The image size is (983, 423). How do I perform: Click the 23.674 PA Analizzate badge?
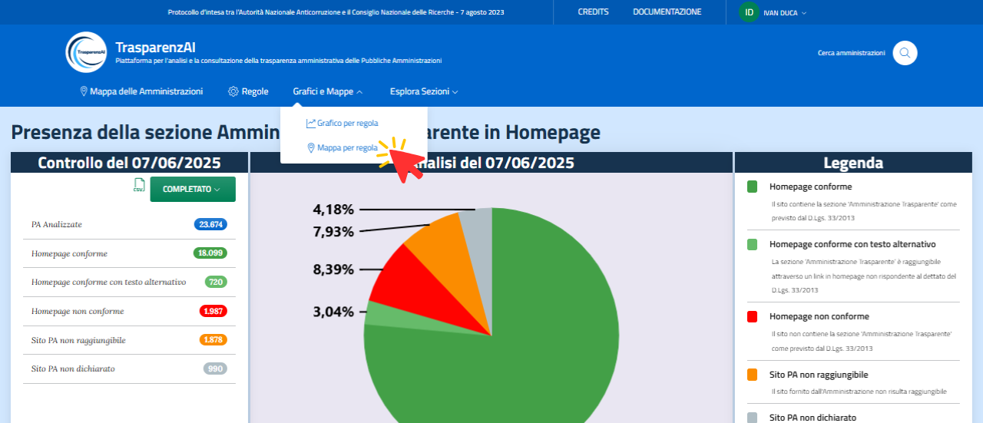(x=210, y=224)
